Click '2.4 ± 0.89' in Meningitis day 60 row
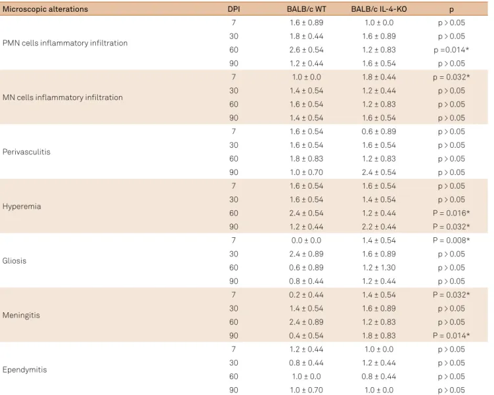The image size is (494, 395). (306, 322)
